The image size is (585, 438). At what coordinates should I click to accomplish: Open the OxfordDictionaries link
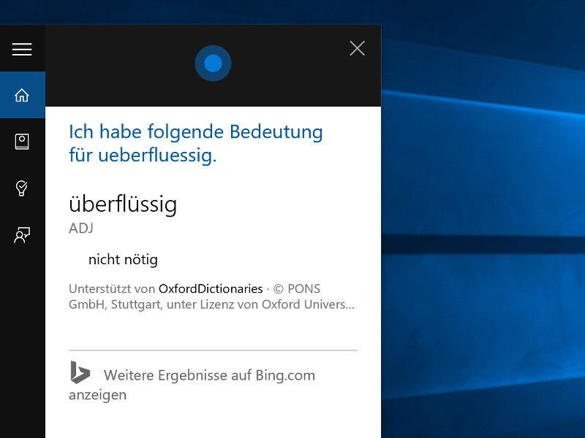pos(211,288)
